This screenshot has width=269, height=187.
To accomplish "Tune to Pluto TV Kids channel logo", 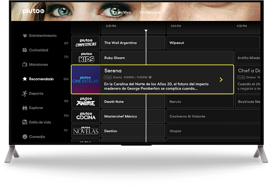I will [x=86, y=57].
